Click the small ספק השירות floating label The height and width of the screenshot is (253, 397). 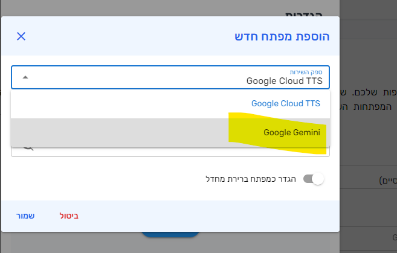click(306, 72)
